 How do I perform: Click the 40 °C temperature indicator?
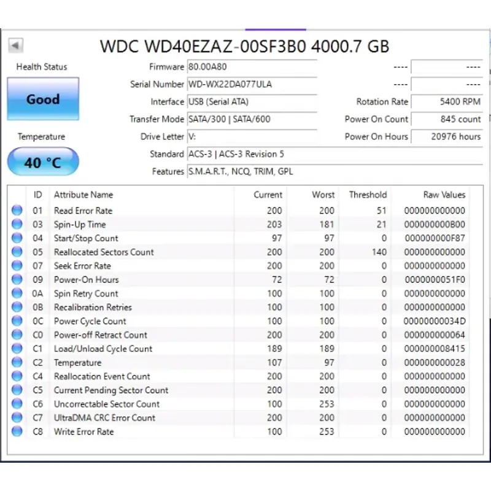(x=43, y=163)
